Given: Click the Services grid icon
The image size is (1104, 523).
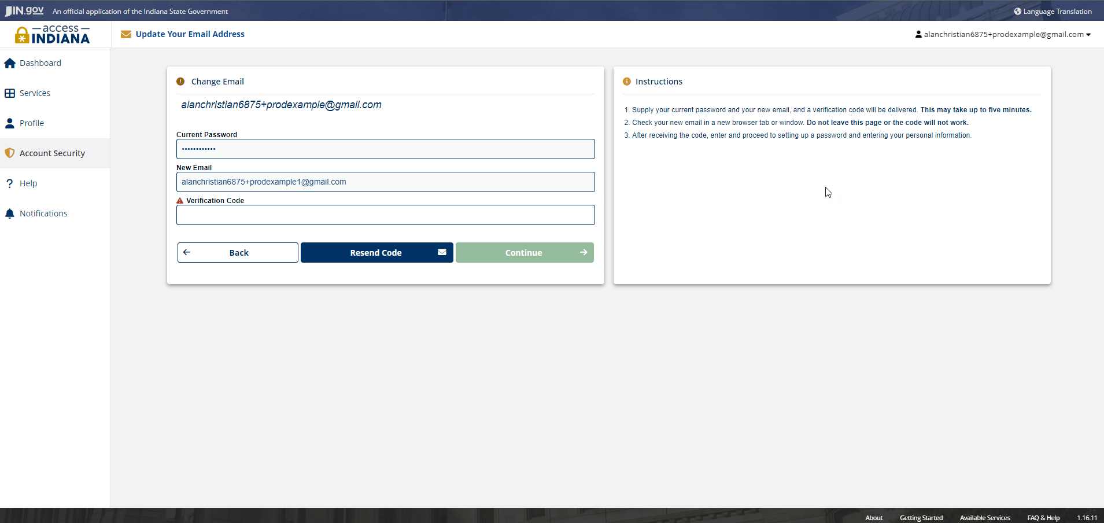Looking at the screenshot, I should 10,93.
